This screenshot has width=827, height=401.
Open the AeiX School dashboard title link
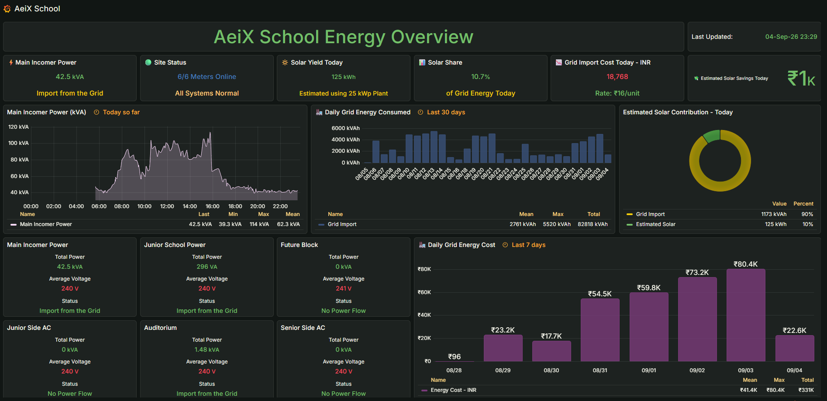click(x=37, y=9)
